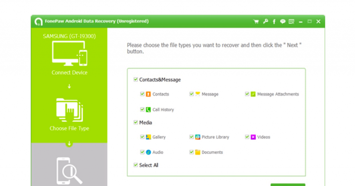Click the Message Attachments label text
Screen dimensions: 355x186
click(278, 94)
